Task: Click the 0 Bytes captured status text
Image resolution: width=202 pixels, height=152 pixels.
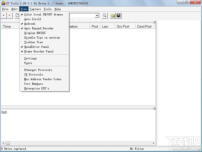Action: (x=14, y=149)
